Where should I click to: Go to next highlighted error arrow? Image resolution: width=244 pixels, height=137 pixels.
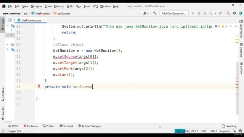point(236,26)
